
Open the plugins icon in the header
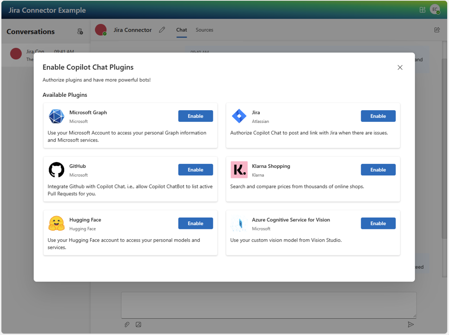pyautogui.click(x=423, y=10)
